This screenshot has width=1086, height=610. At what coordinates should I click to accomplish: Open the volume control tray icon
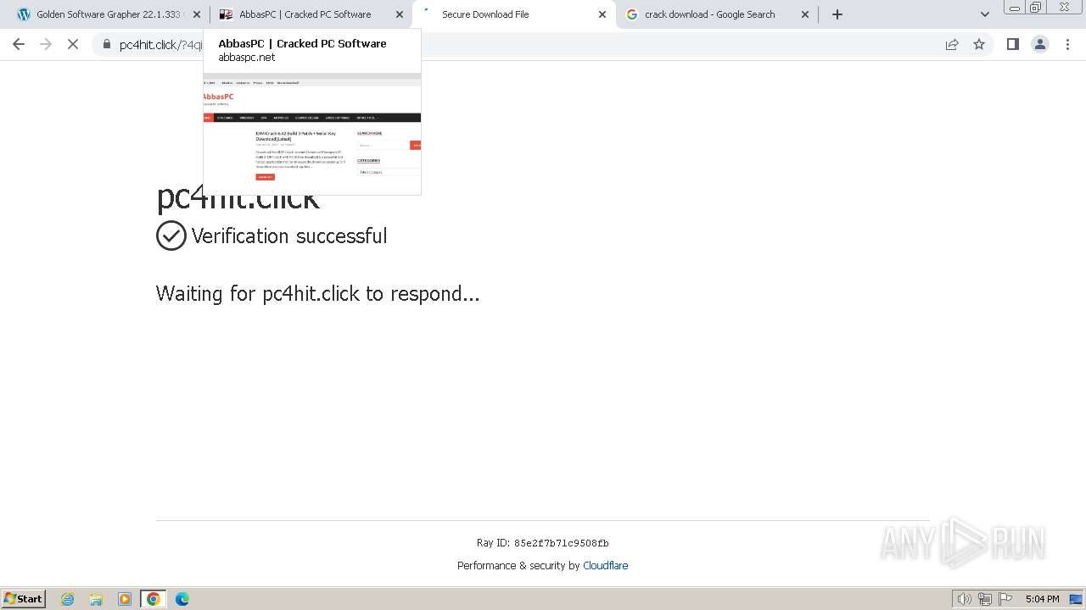(x=964, y=599)
